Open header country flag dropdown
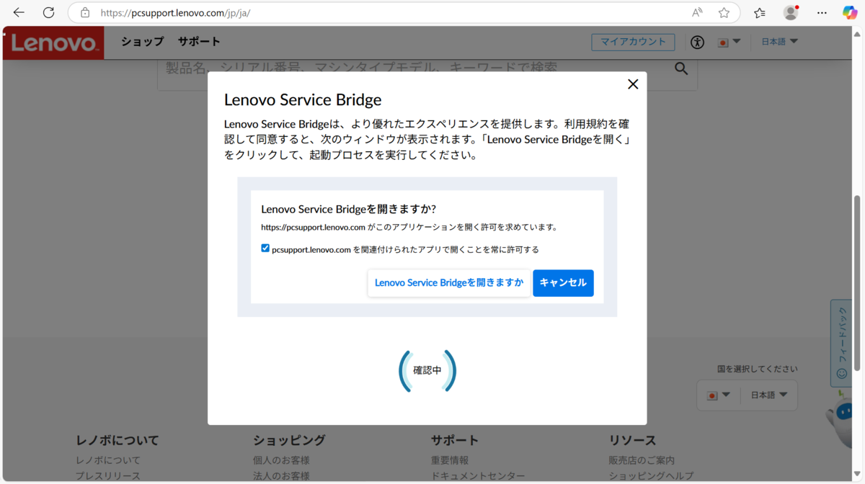This screenshot has width=865, height=484. (729, 42)
